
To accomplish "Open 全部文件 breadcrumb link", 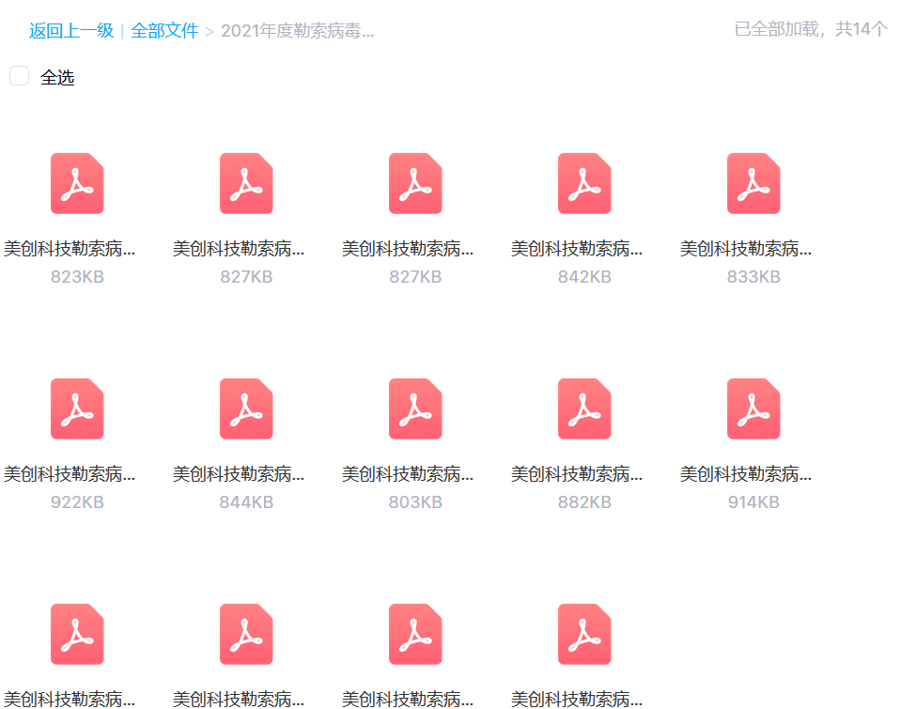I will 164,30.
